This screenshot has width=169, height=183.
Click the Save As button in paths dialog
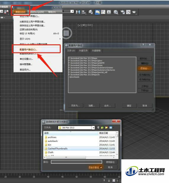pyautogui.click(x=75, y=106)
